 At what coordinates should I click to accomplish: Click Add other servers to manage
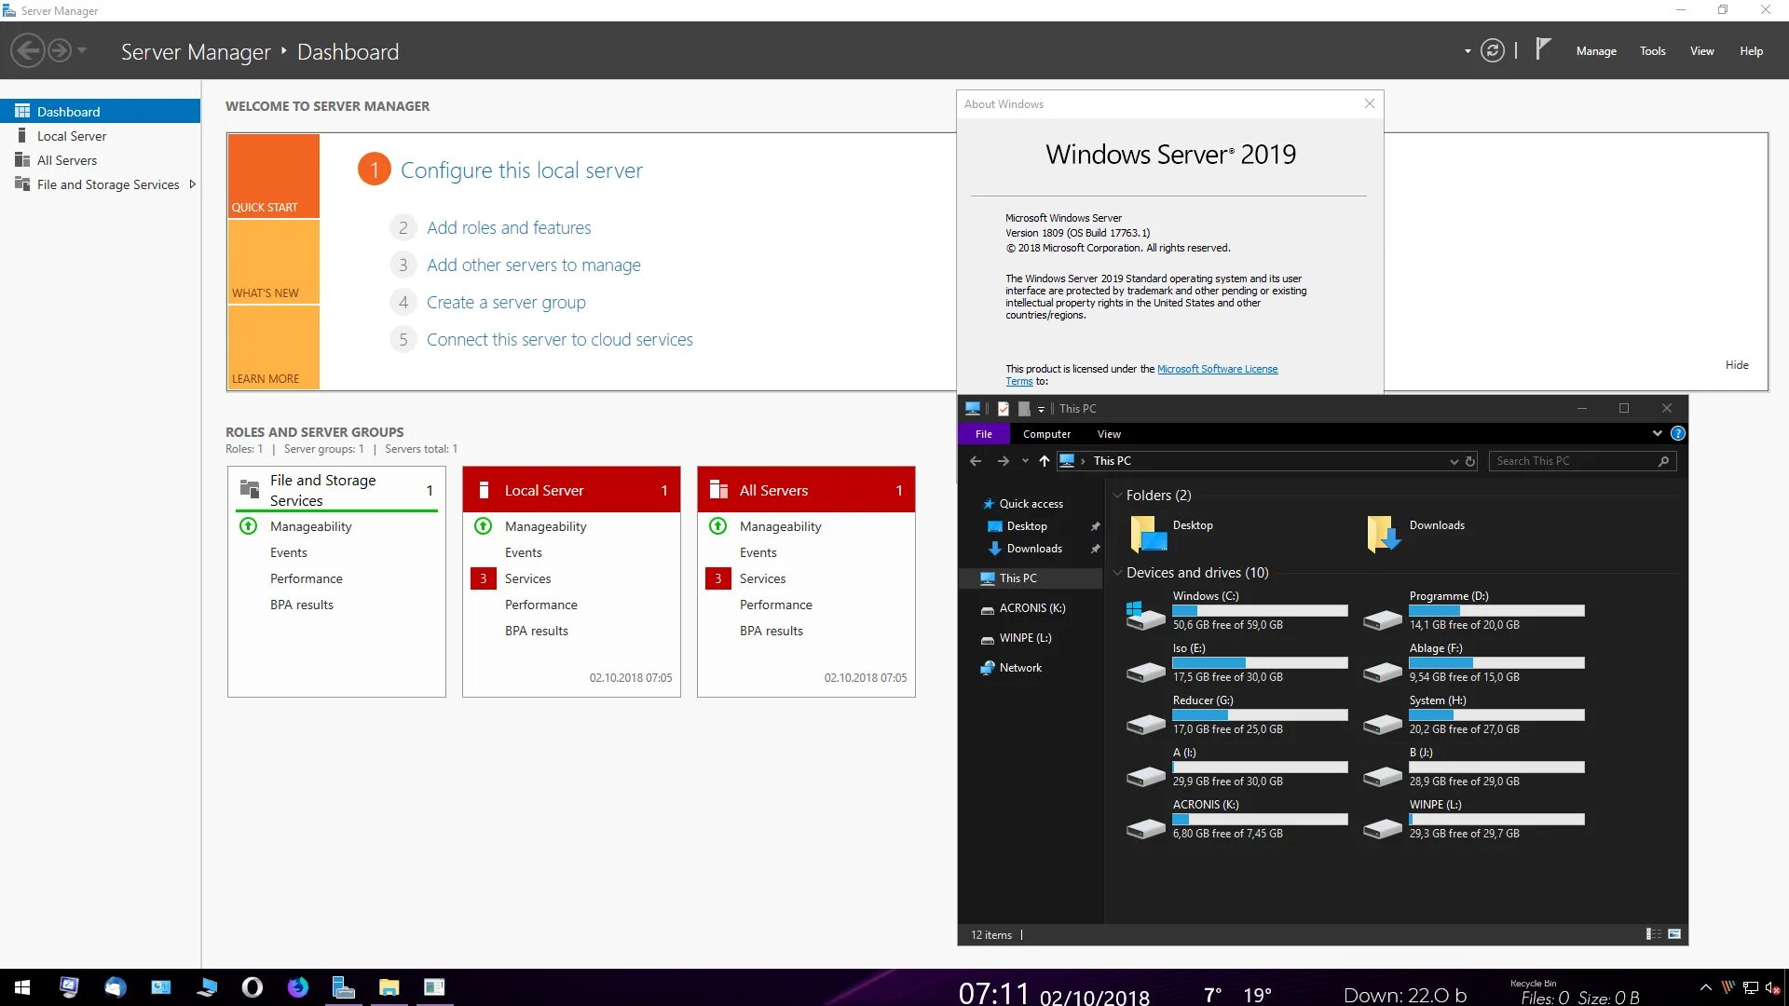pos(534,265)
